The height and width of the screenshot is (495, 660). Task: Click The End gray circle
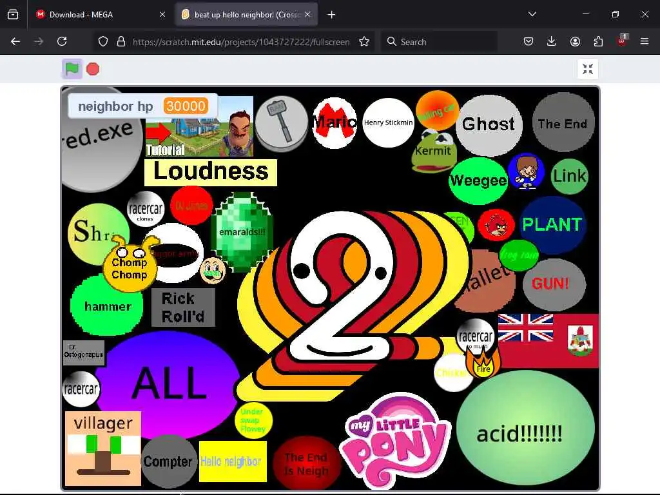pyautogui.click(x=563, y=122)
